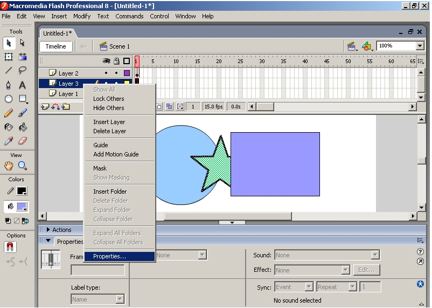Click the No Color button
The image size is (432, 308).
coord(17,221)
